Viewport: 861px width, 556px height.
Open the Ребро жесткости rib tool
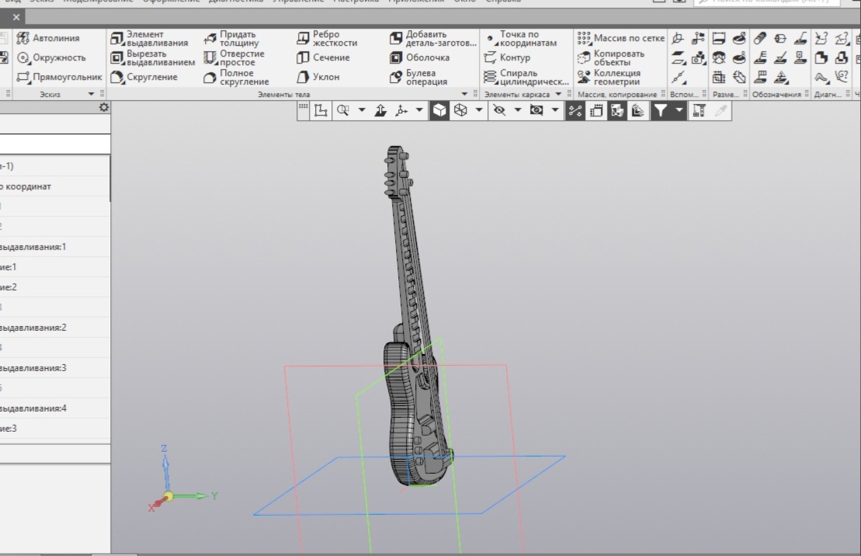click(x=329, y=36)
